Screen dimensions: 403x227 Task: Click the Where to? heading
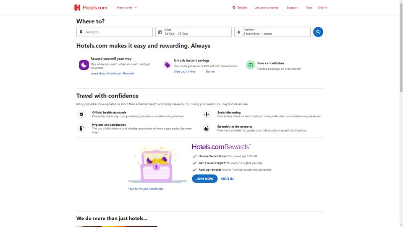point(90,21)
